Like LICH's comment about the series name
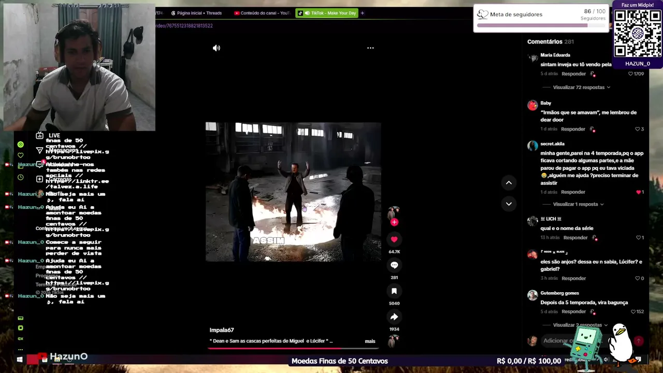The height and width of the screenshot is (373, 663). [x=638, y=238]
